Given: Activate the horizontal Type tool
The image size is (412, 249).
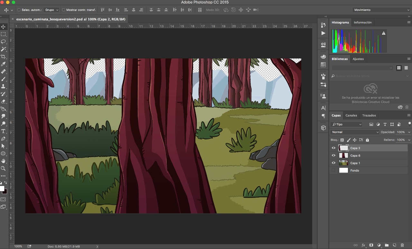Looking at the screenshot, I should [4, 131].
